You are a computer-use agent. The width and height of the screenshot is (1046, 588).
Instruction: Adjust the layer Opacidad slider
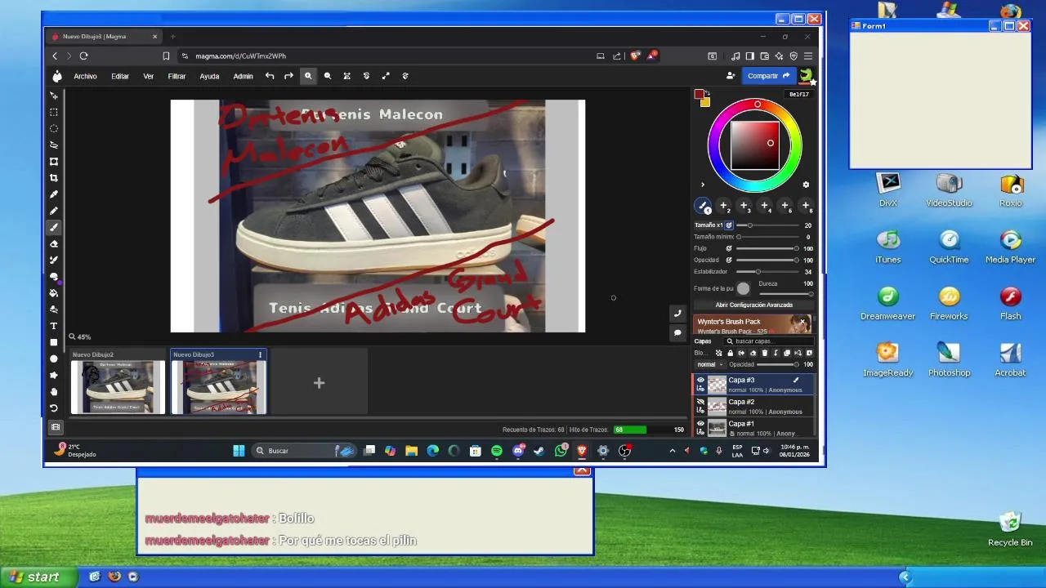(x=777, y=364)
